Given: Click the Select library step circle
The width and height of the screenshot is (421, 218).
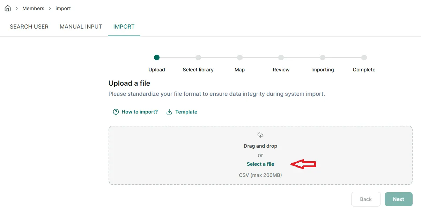Looking at the screenshot, I should click(x=198, y=57).
